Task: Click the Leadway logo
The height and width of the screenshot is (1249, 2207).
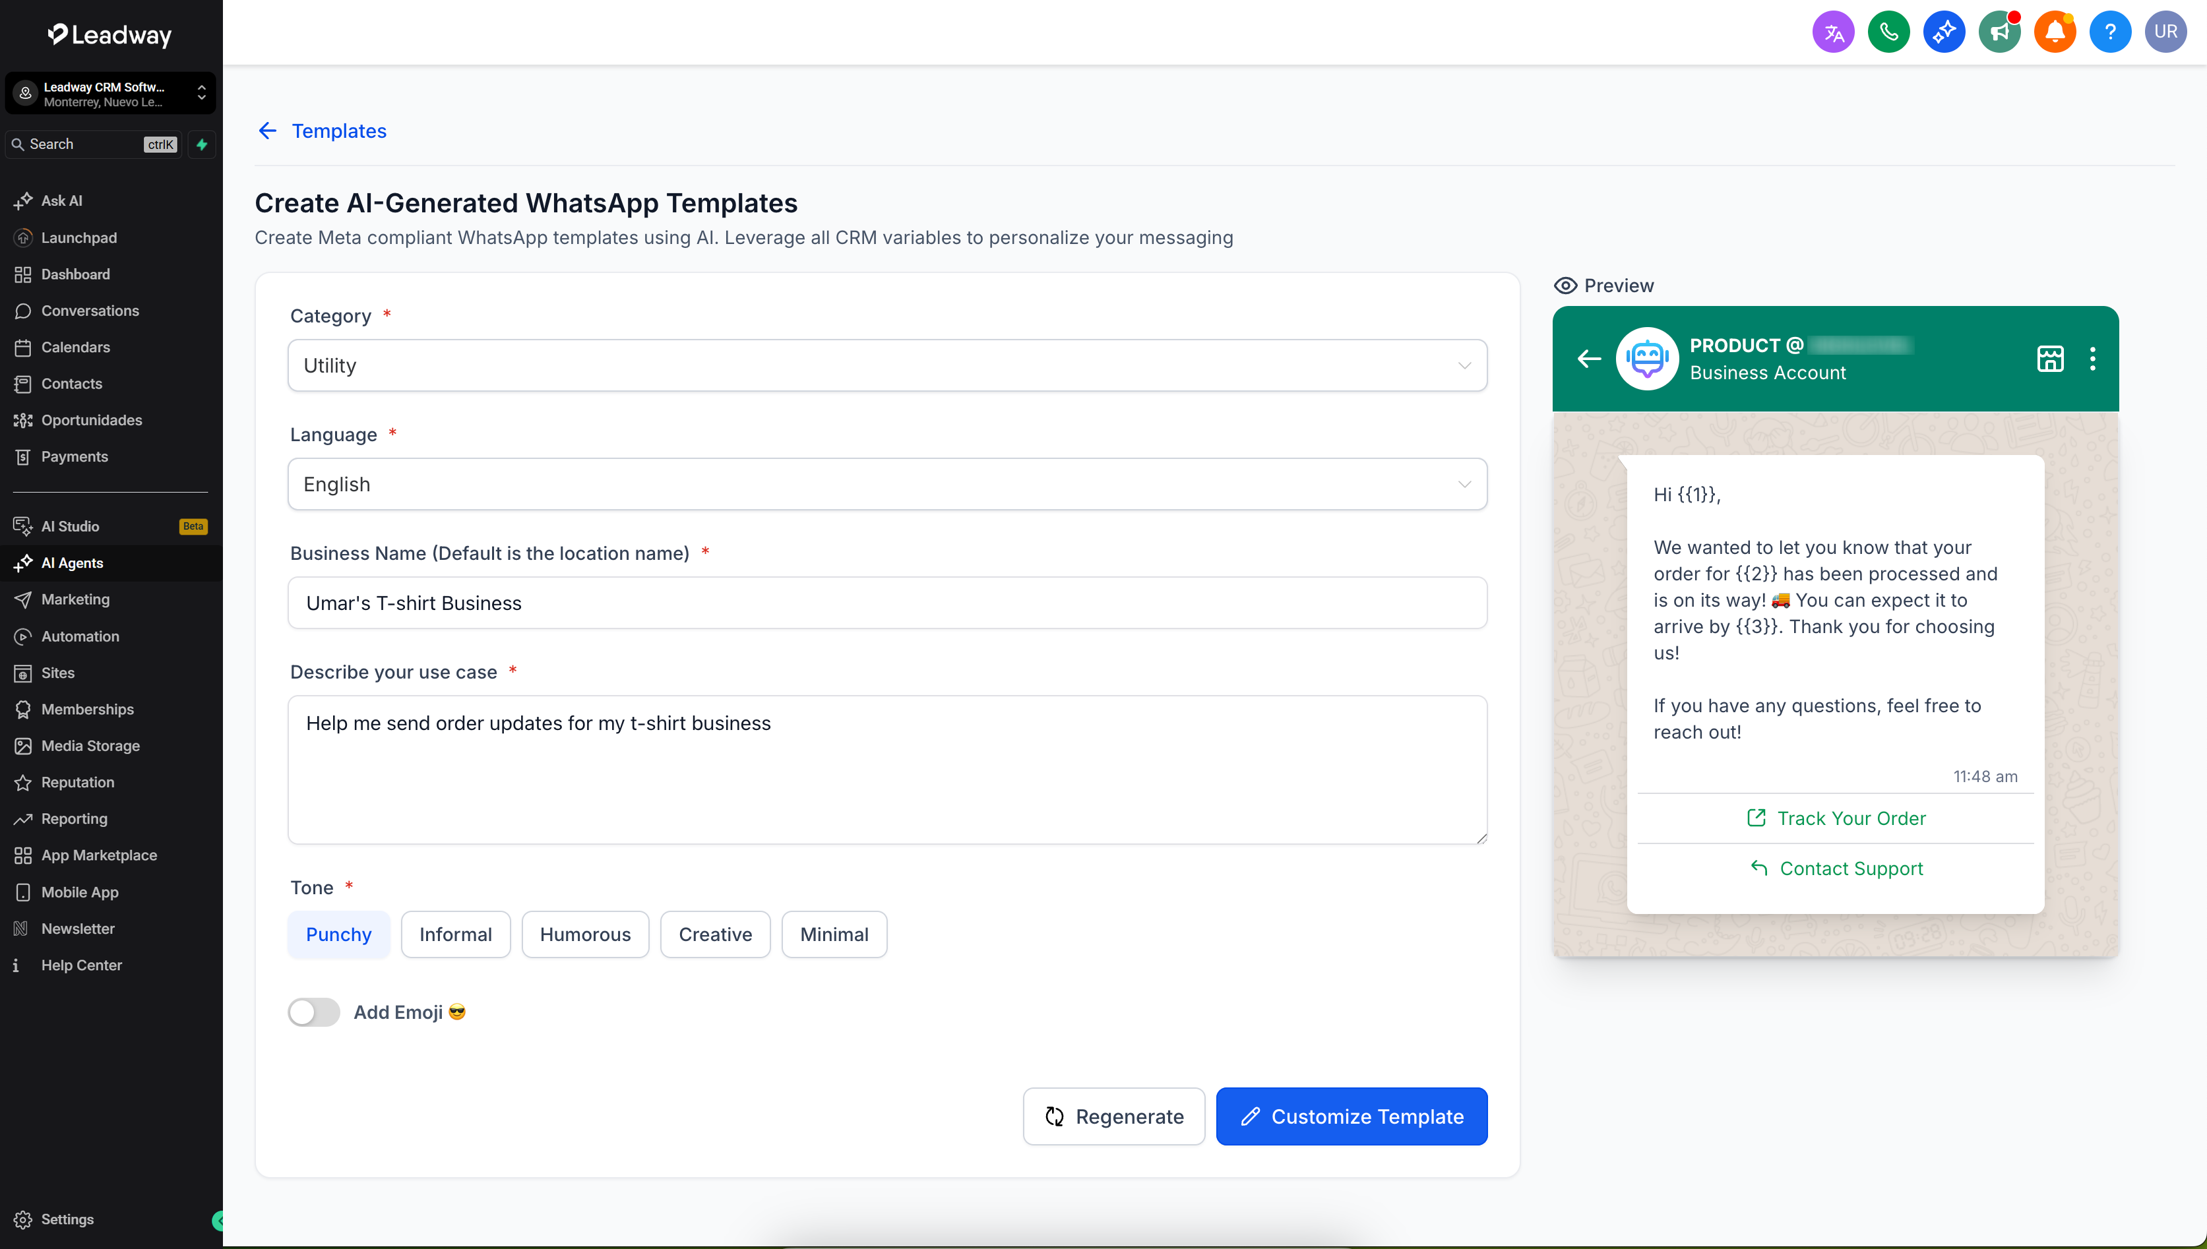Action: pos(109,34)
